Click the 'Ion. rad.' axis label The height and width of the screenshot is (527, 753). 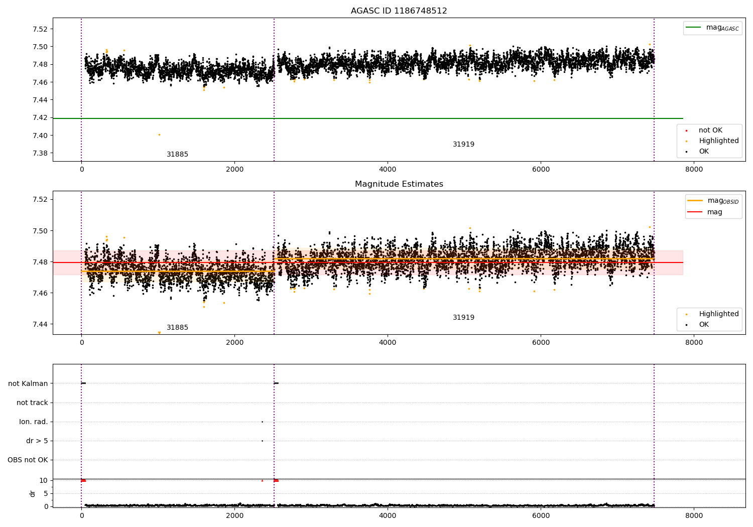point(34,422)
